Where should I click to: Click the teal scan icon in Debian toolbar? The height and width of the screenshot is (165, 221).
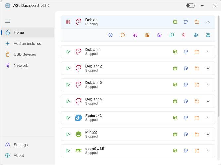click(x=208, y=35)
